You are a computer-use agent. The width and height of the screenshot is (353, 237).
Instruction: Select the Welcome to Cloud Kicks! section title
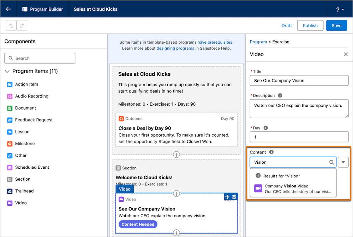144,177
